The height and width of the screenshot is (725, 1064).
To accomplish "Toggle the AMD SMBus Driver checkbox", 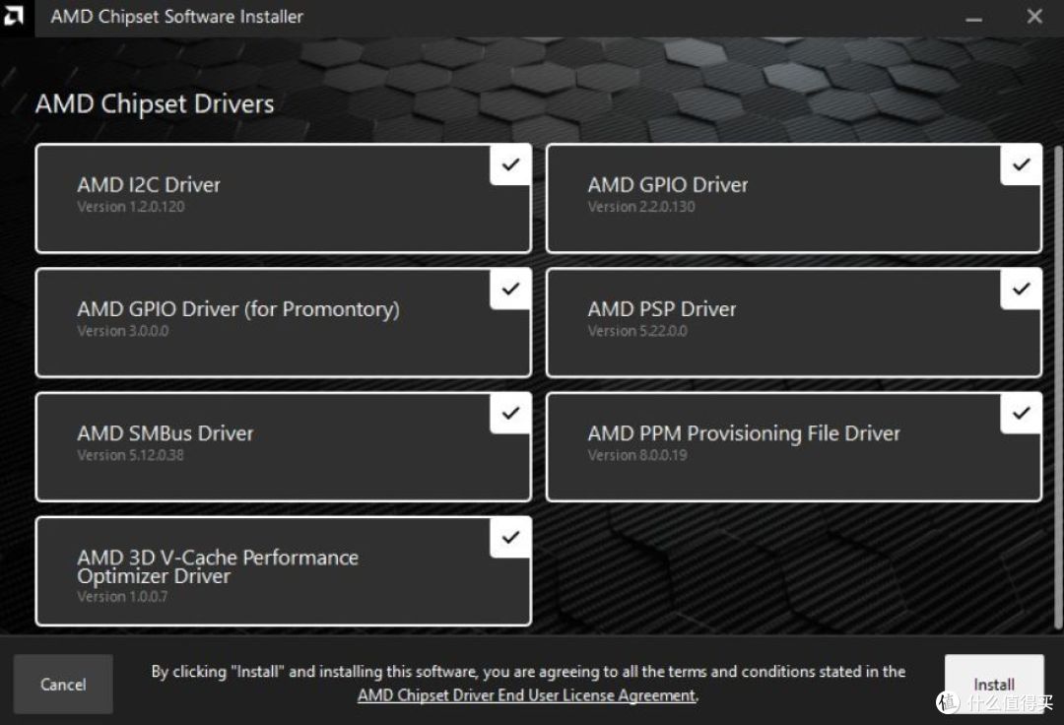I will coord(509,414).
